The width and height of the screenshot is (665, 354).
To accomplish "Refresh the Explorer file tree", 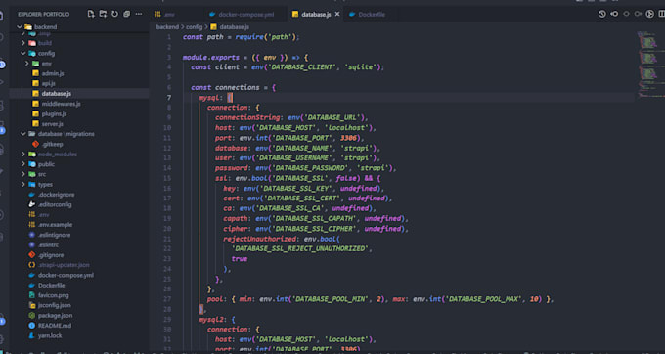I will tap(114, 14).
